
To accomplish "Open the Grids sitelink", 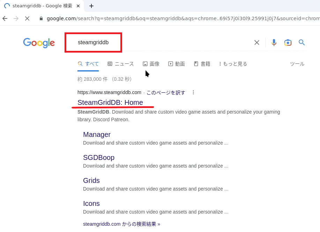I will (x=91, y=181).
